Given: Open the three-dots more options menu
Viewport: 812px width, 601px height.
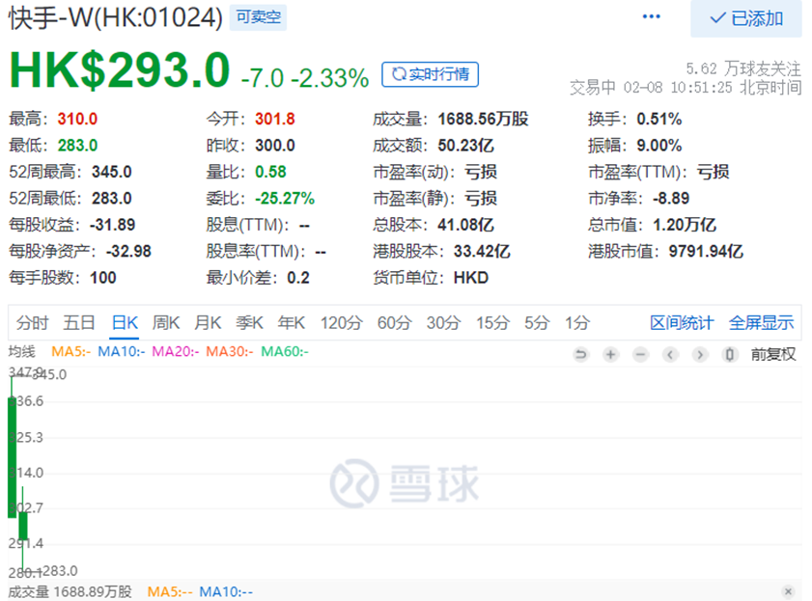Looking at the screenshot, I should 651,16.
